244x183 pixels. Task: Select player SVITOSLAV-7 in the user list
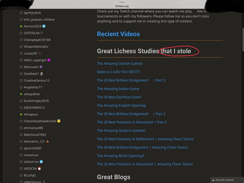(33, 33)
